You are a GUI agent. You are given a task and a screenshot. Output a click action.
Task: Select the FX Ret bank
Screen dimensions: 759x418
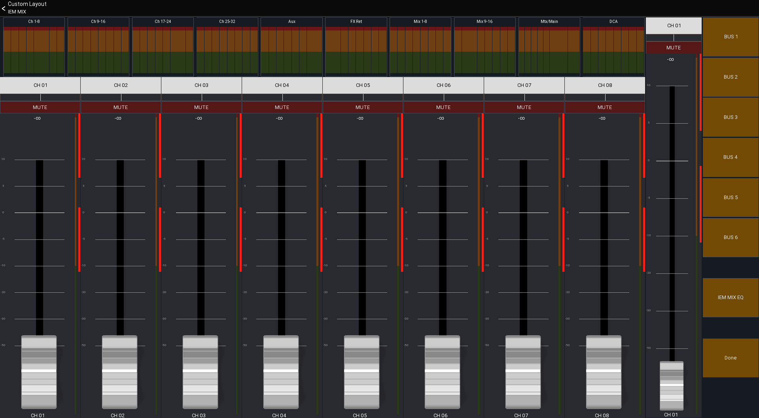pyautogui.click(x=356, y=22)
